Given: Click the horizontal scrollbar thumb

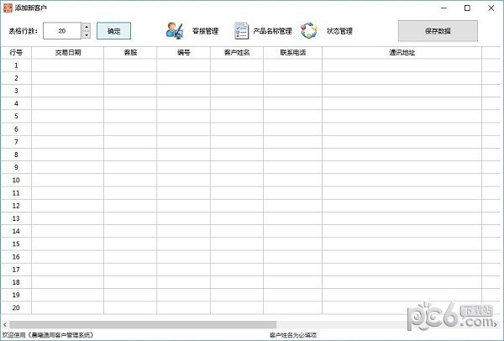Looking at the screenshot, I should (x=143, y=324).
